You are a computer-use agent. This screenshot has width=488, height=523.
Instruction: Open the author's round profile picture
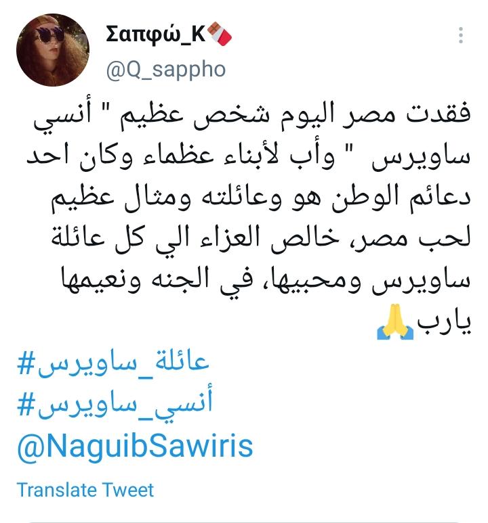(x=53, y=49)
